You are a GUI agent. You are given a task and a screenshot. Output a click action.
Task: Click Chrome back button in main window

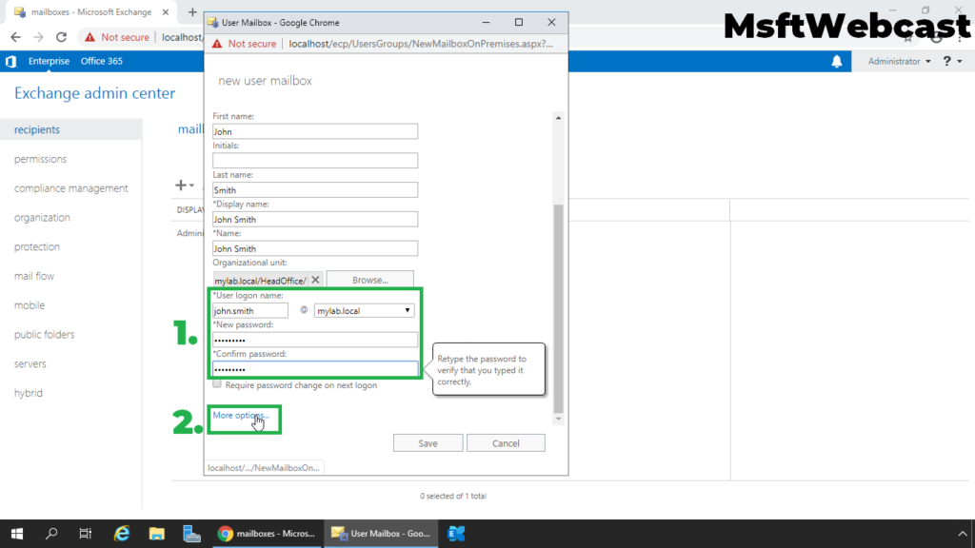[15, 37]
